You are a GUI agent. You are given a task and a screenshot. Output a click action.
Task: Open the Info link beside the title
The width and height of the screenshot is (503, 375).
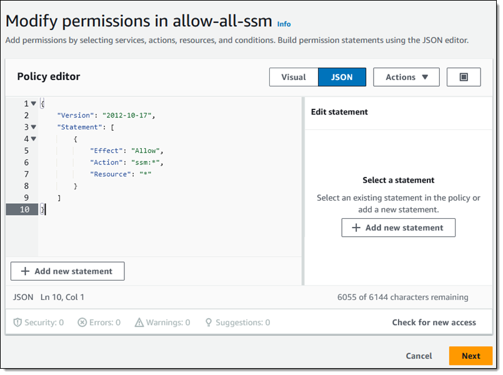(x=284, y=24)
